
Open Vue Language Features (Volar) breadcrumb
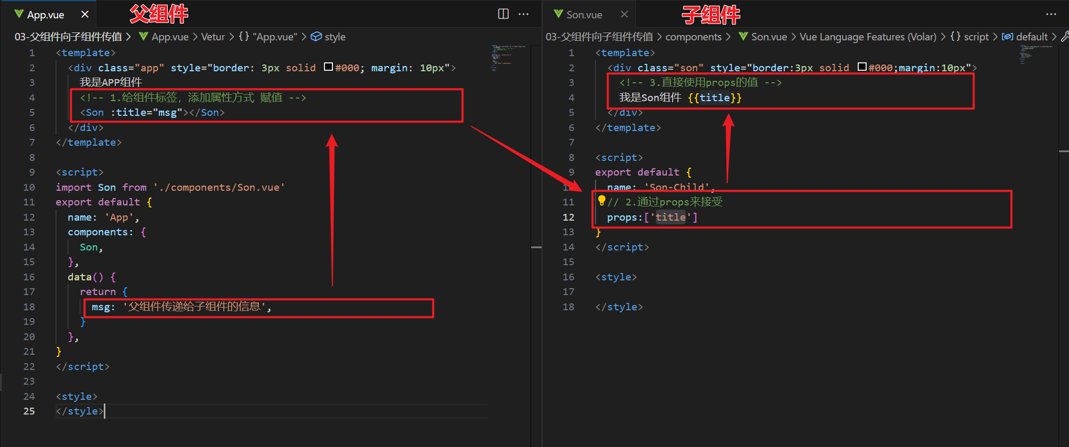pyautogui.click(x=868, y=37)
